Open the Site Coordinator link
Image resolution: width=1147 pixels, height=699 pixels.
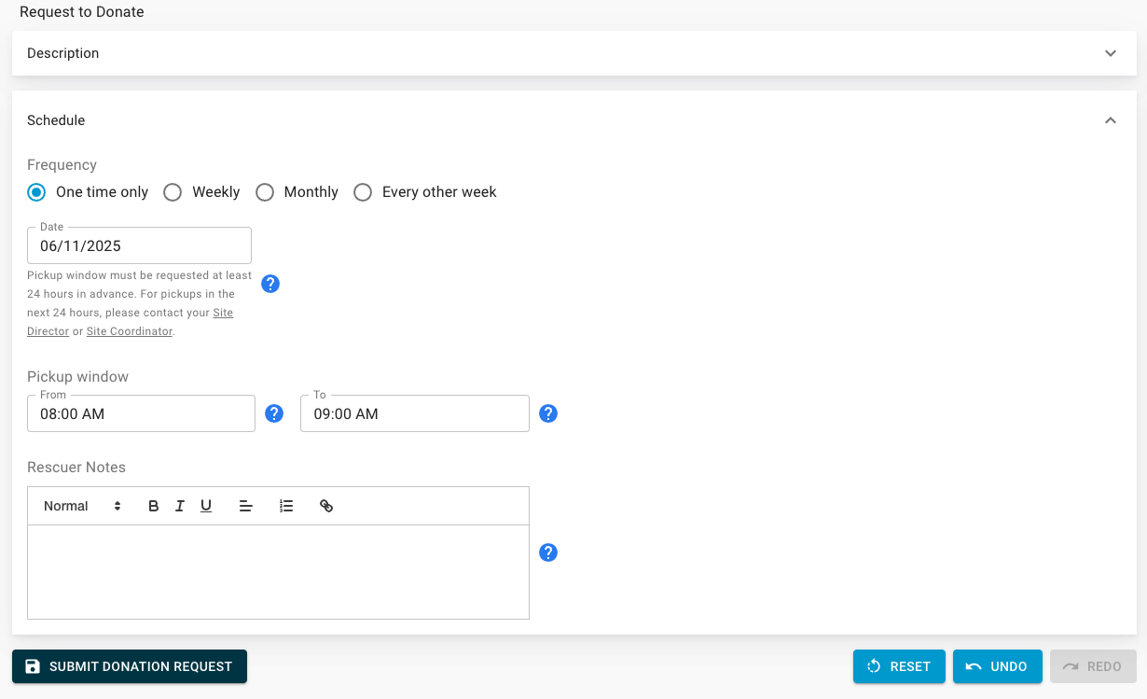tap(130, 331)
